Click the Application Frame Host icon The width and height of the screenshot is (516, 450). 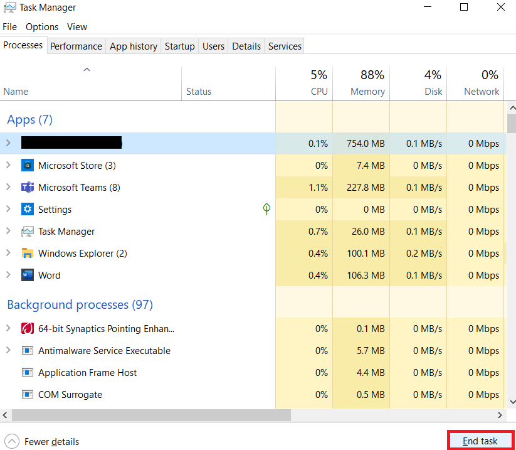tap(28, 373)
